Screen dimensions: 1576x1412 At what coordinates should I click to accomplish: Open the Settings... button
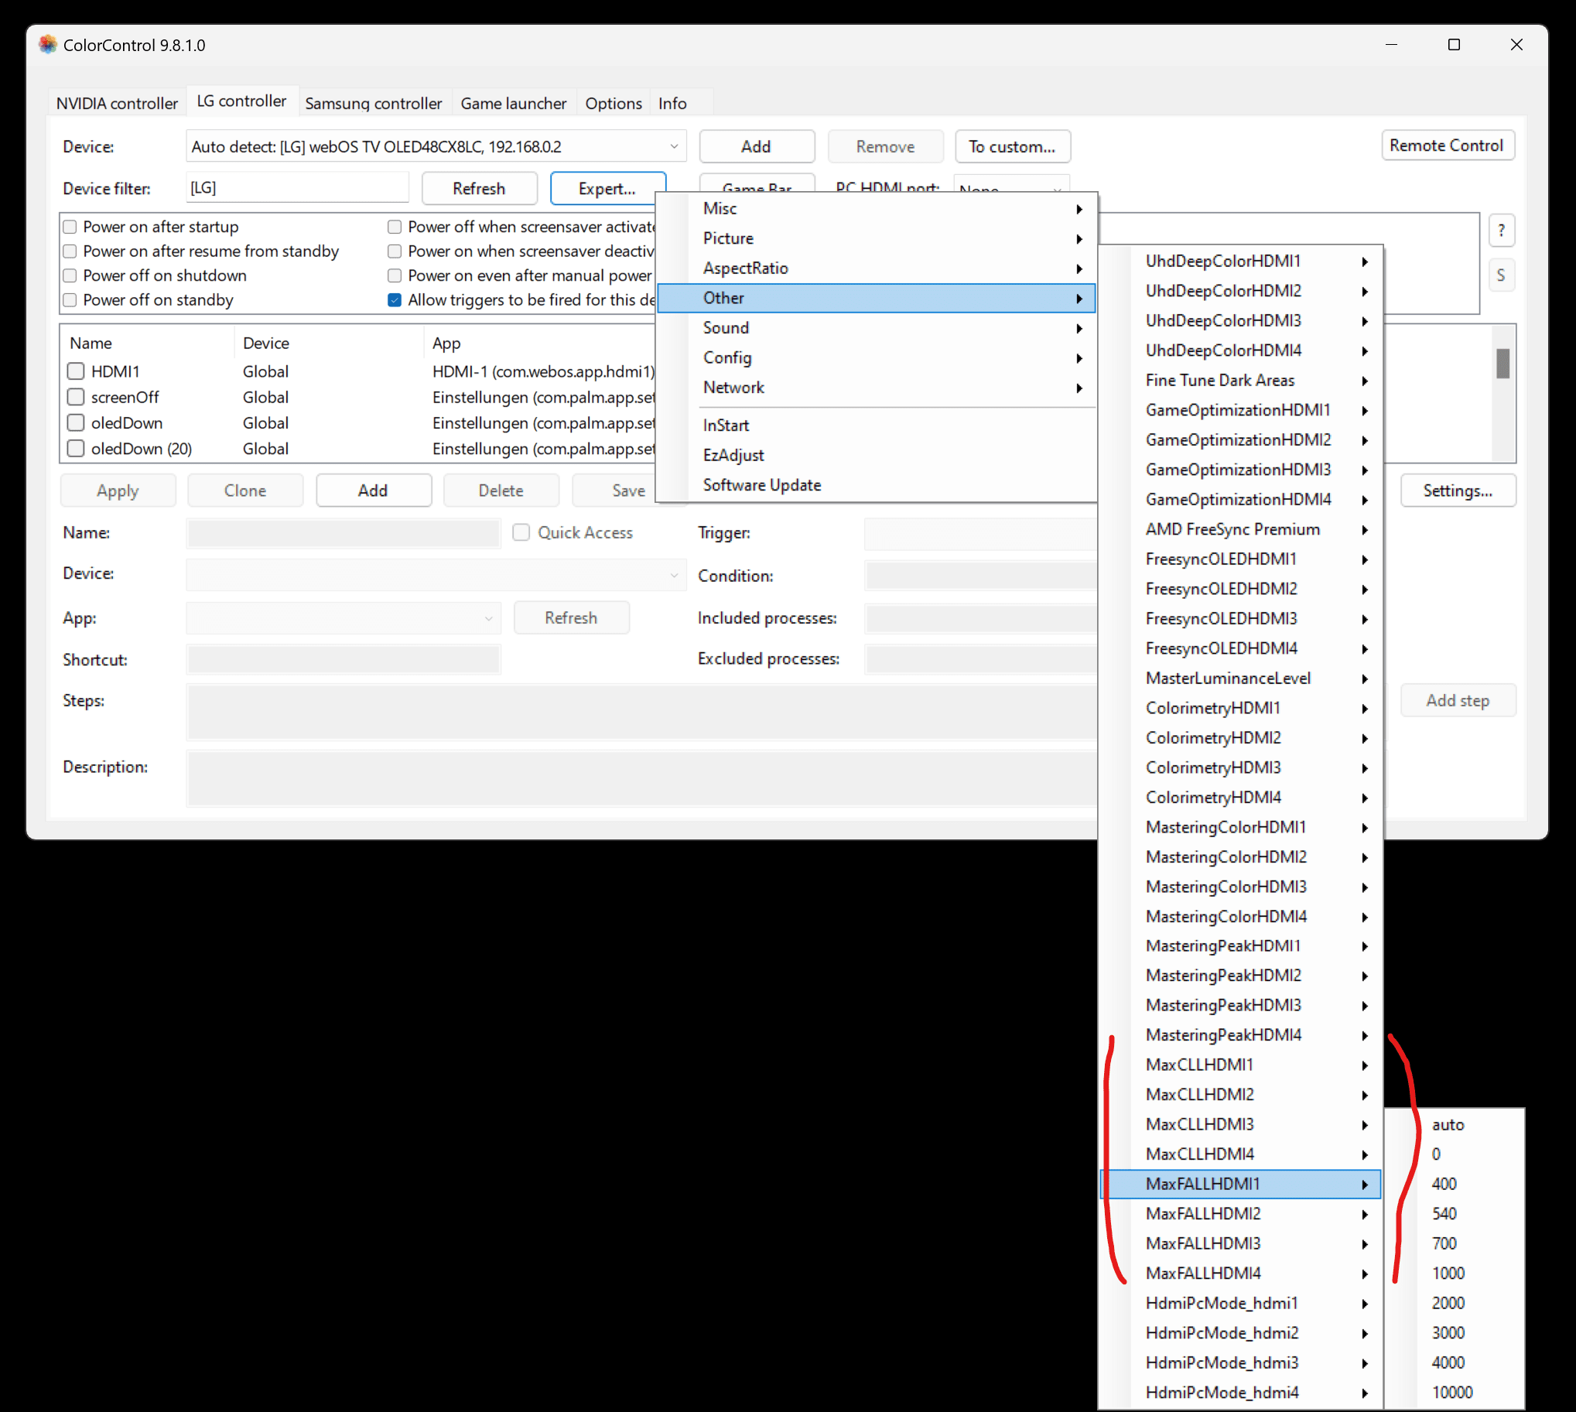[x=1458, y=491]
